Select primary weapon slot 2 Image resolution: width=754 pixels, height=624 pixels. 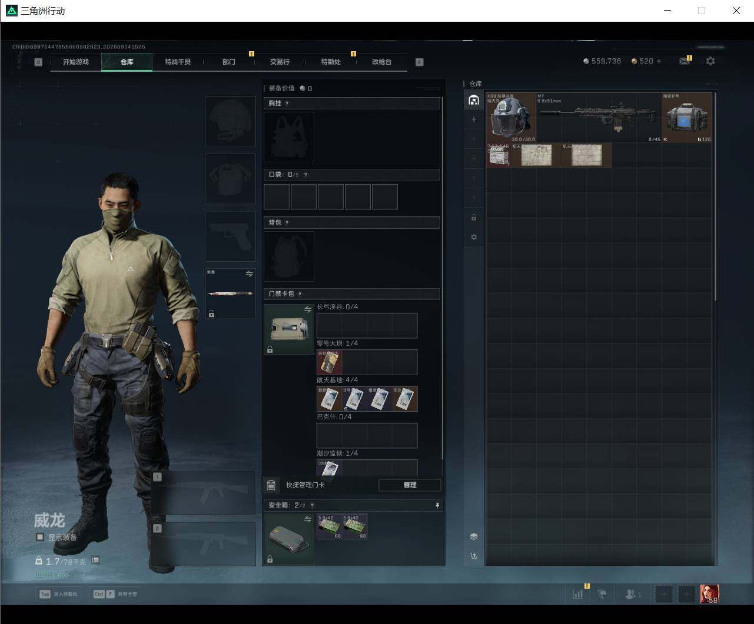click(204, 544)
